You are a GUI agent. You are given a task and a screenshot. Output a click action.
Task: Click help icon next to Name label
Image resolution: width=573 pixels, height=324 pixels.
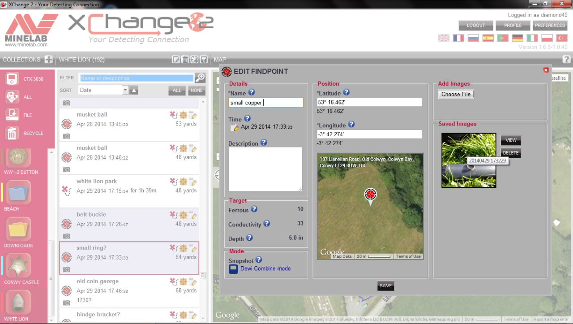pos(252,92)
